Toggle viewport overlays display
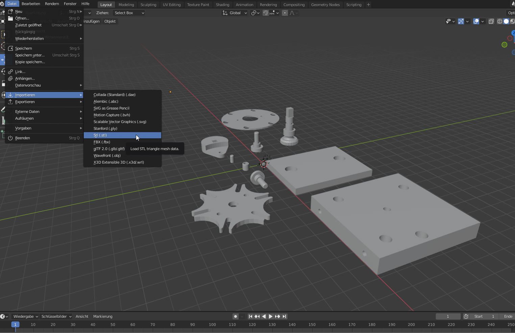Viewport: 515px width, 333px height. pos(476,21)
